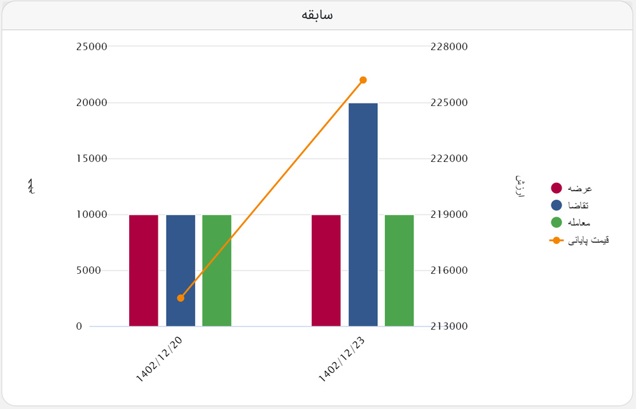636x409 pixels.
Task: Hide the قیمت پایانی line via legend text
Action: (x=588, y=240)
